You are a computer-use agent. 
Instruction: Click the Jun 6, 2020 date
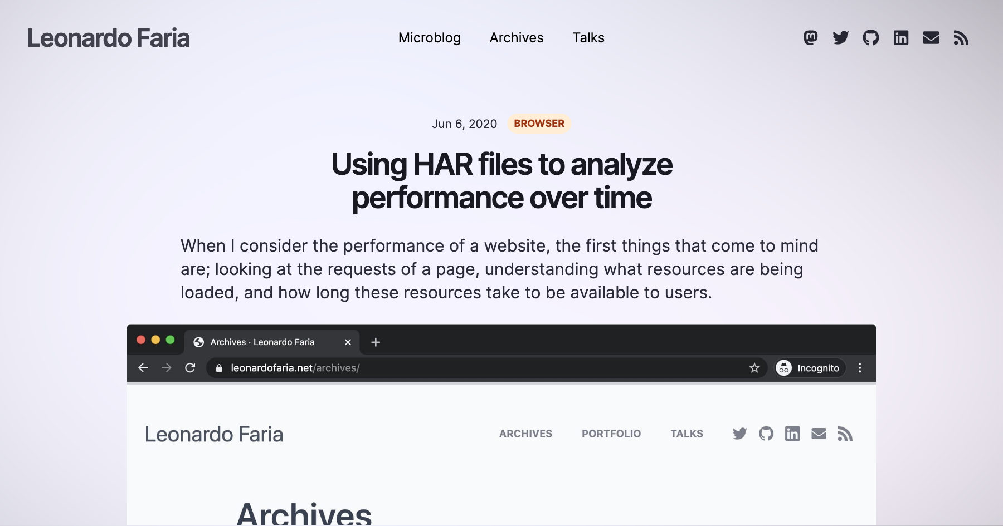pos(464,124)
